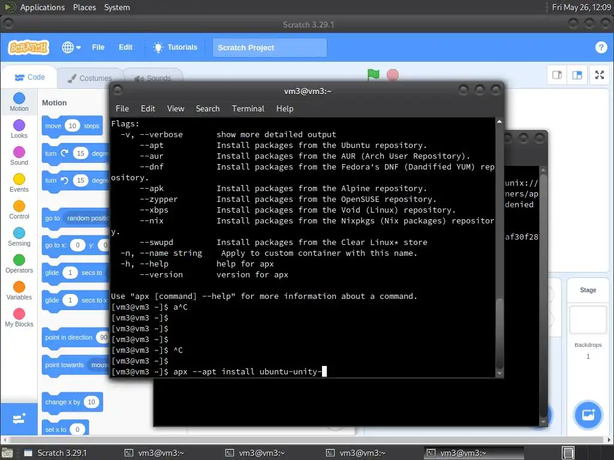Viewport: 614px width, 460px height.
Task: Select the Stage backdrop thumbnail
Action: pyautogui.click(x=588, y=320)
